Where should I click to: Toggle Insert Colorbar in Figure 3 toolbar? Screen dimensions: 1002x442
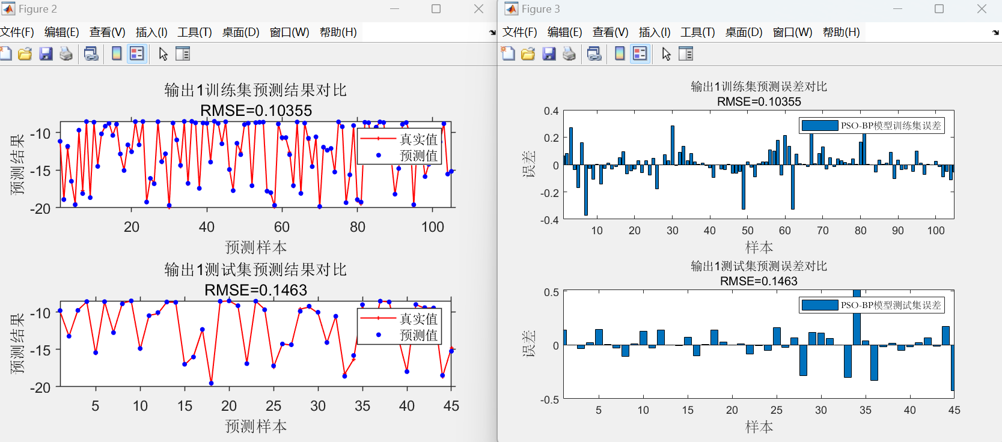click(x=620, y=54)
